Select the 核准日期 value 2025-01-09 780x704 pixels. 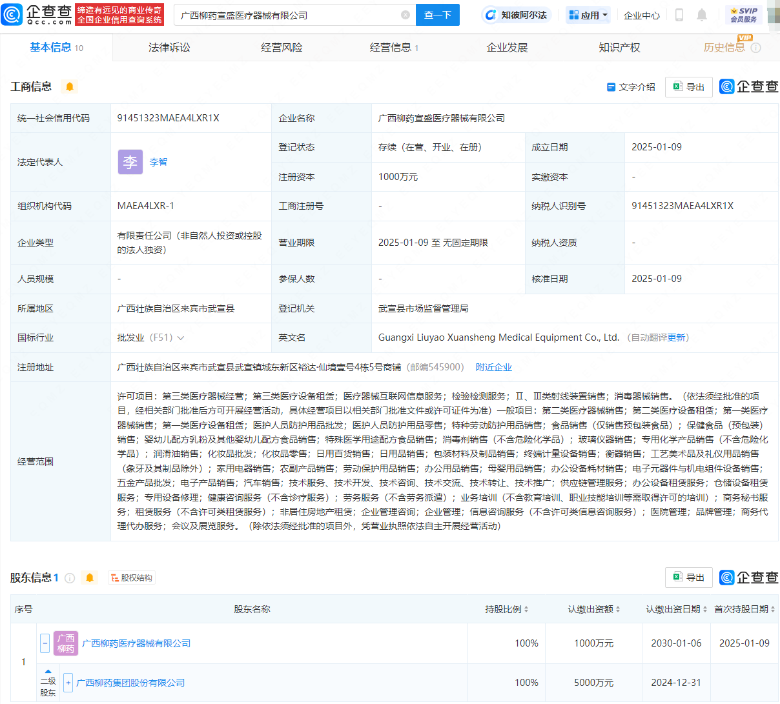[x=657, y=279]
